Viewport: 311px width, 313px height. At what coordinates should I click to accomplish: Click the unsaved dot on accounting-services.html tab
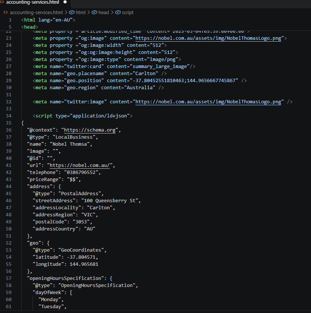(65, 2)
